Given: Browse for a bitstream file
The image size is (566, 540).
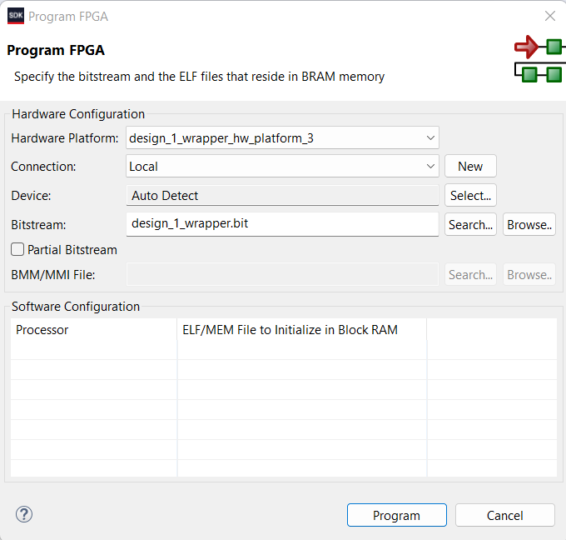Looking at the screenshot, I should 529,225.
